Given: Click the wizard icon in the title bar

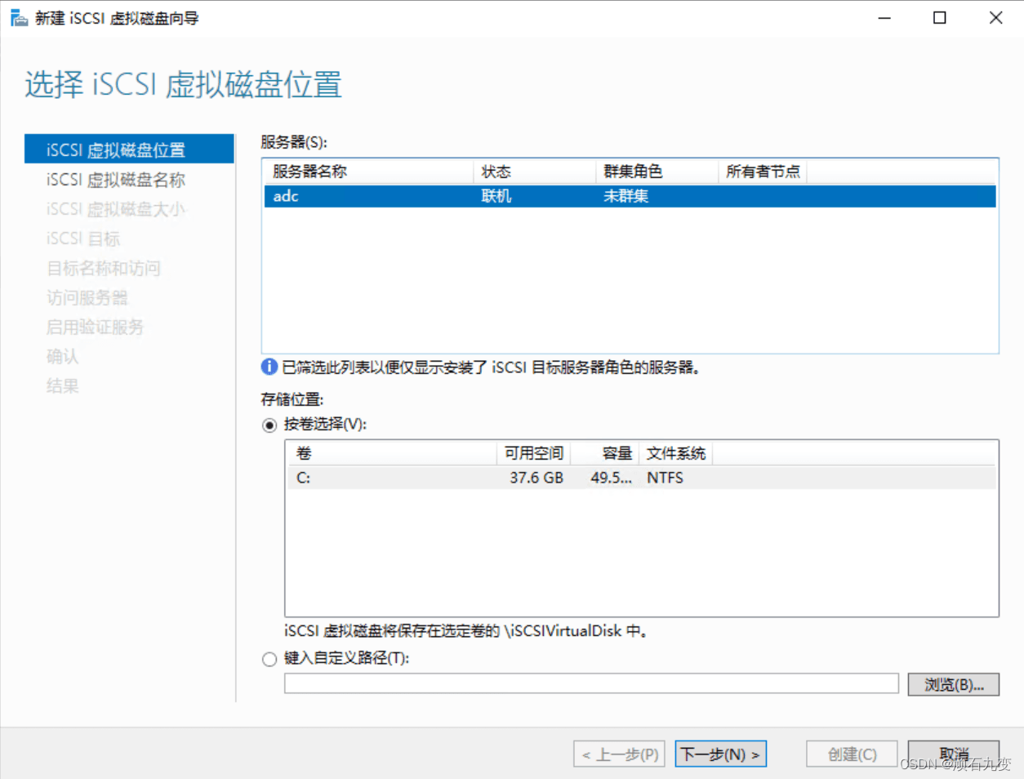Looking at the screenshot, I should point(18,17).
